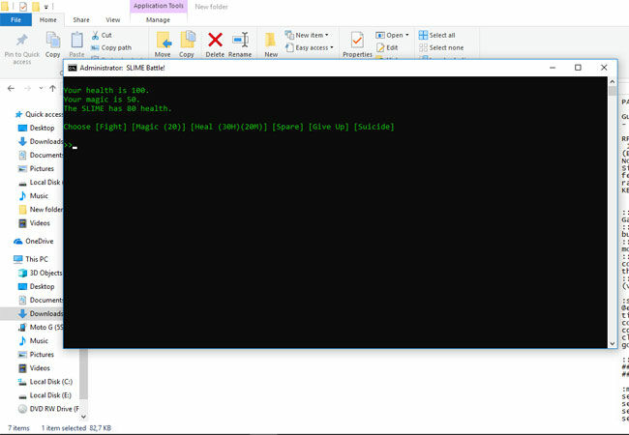Image resolution: width=629 pixels, height=435 pixels.
Task: Open Pictures under This PC
Action: [36, 355]
